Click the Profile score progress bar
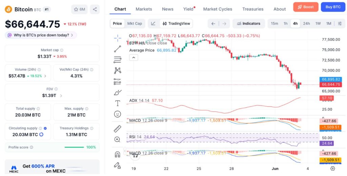Viewport: 347px width, 176px height. 74,147
